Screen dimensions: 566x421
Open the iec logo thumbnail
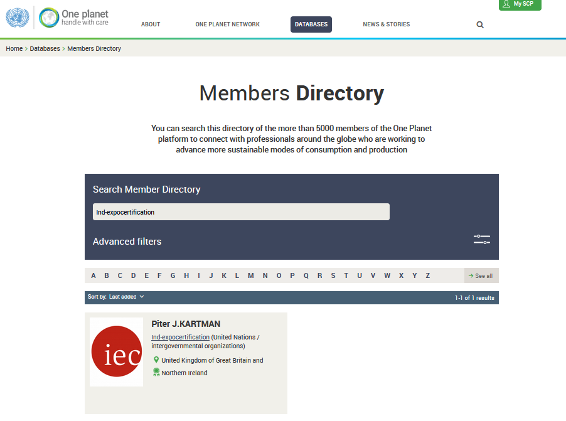116,352
